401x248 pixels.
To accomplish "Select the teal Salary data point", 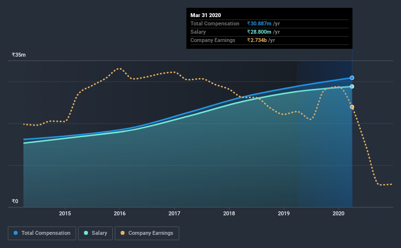I will [352, 86].
